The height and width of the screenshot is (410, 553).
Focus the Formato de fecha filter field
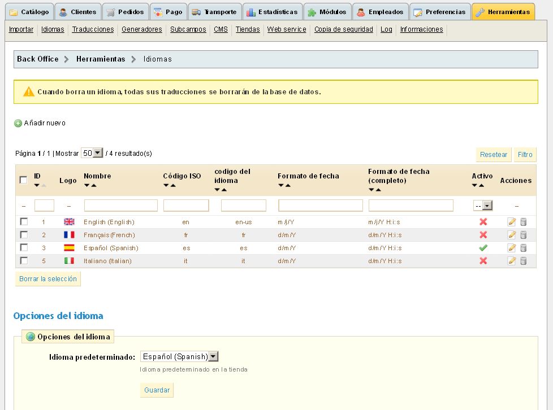click(320, 206)
